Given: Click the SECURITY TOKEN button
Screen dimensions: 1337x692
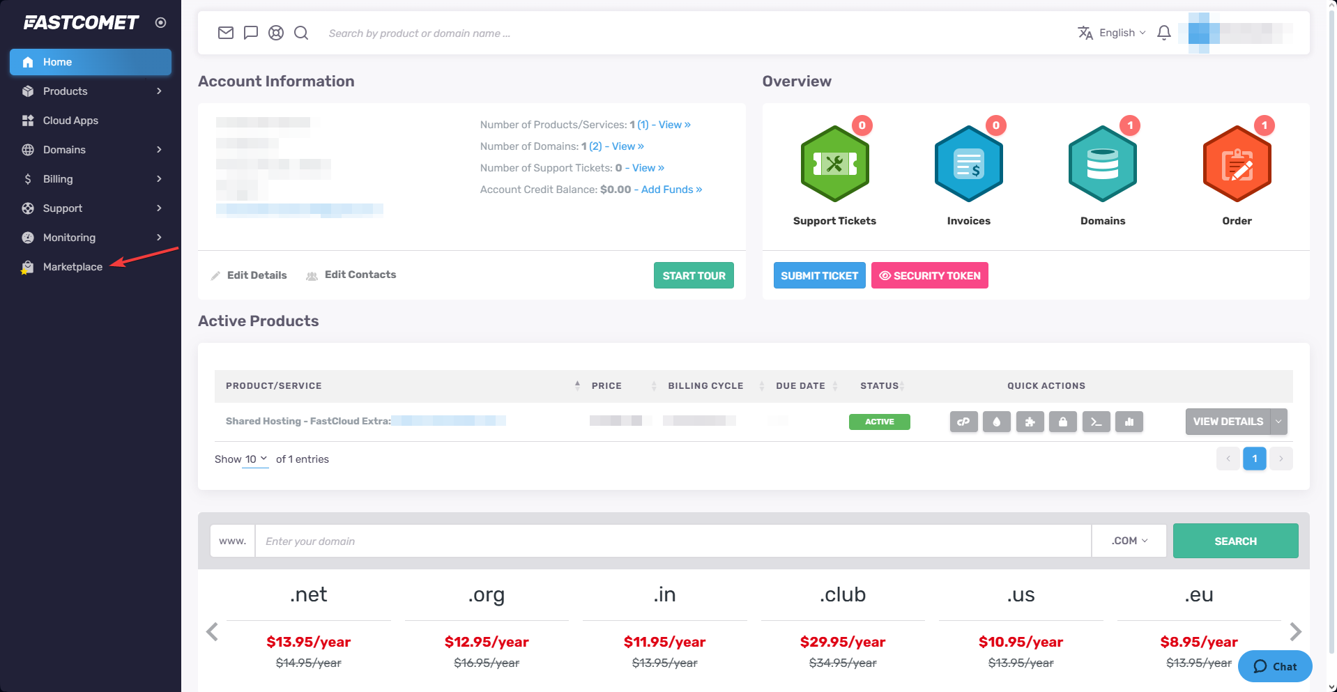Looking at the screenshot, I should (x=929, y=275).
